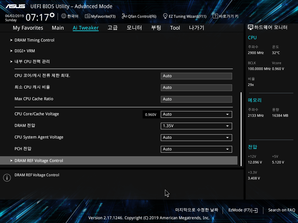Click the 06/02/2019 date text
This screenshot has height=223, width=298.
(15, 16)
